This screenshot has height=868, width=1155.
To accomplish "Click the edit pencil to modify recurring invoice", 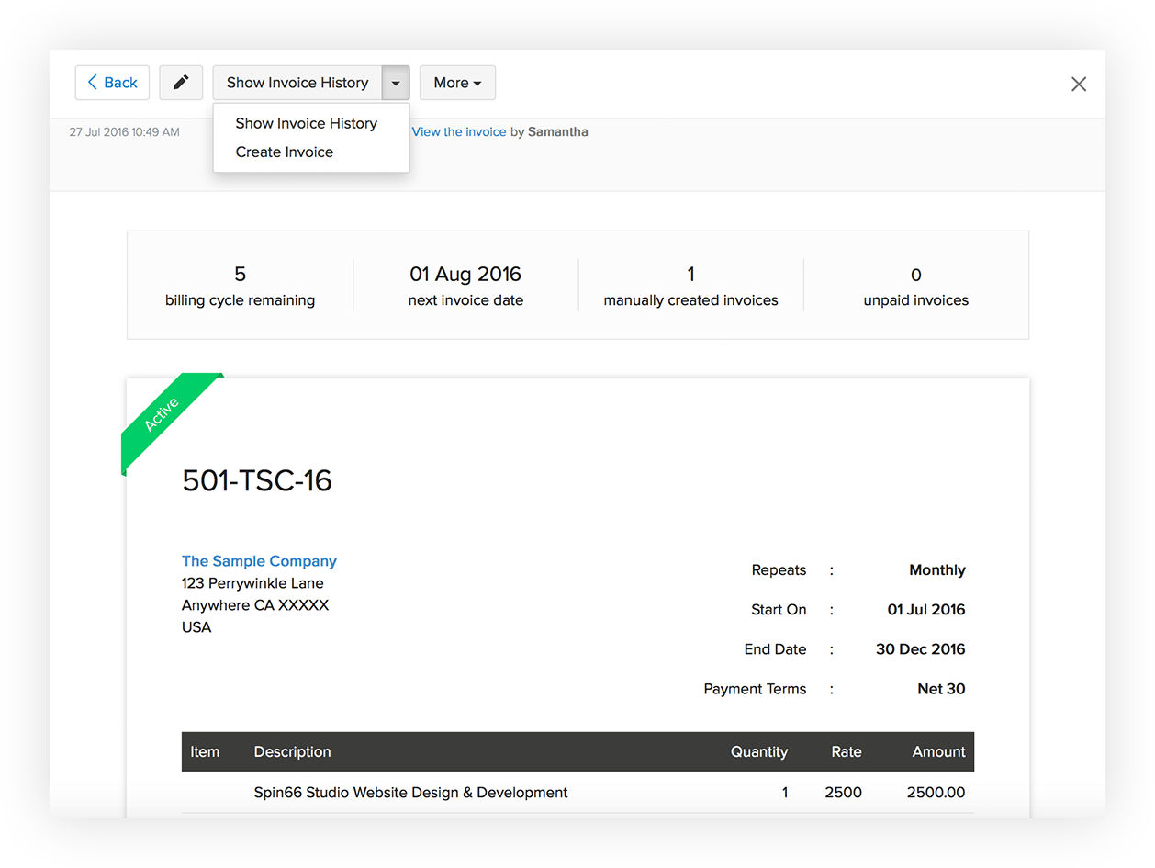I will pyautogui.click(x=181, y=83).
